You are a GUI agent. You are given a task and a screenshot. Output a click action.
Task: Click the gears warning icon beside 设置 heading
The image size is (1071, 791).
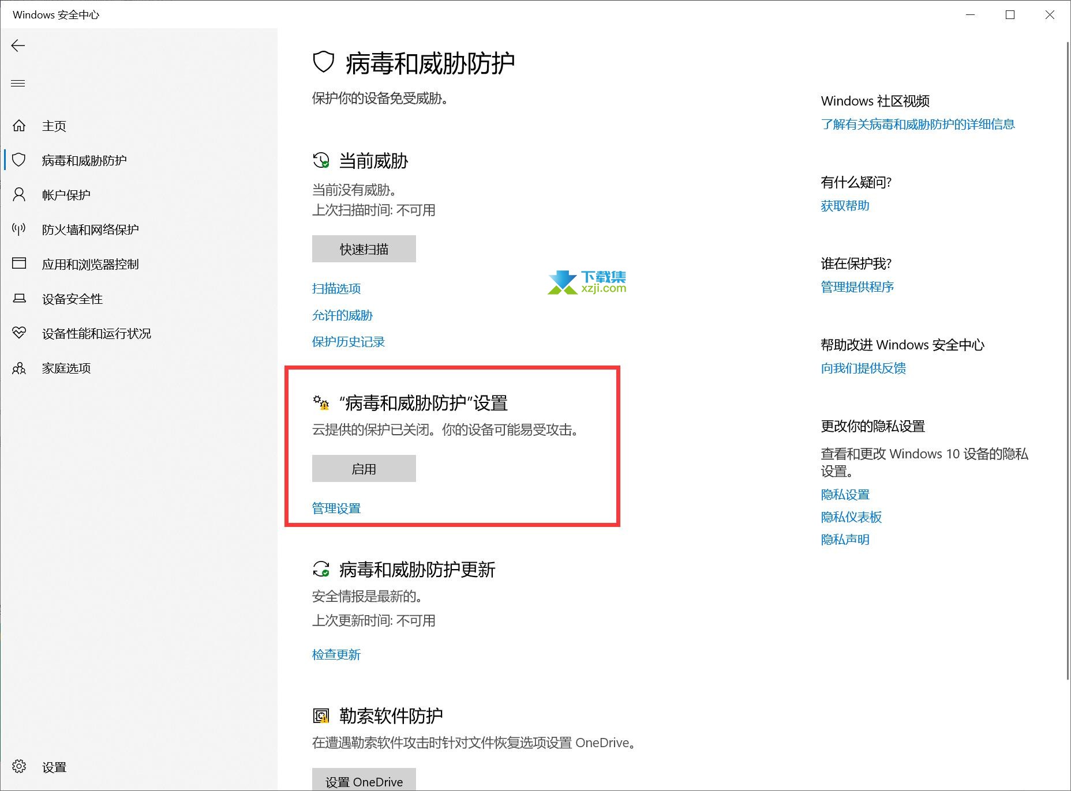[321, 402]
